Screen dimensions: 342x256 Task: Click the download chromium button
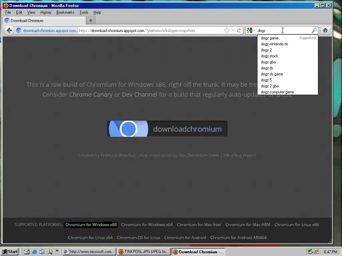coord(167,129)
